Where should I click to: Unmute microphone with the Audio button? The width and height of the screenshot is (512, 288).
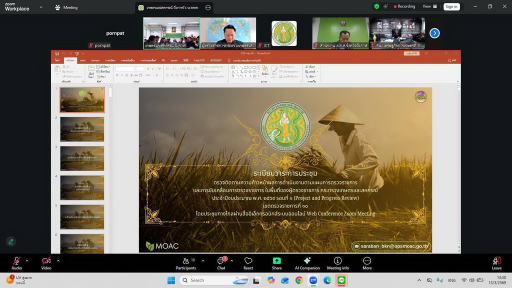click(x=16, y=262)
